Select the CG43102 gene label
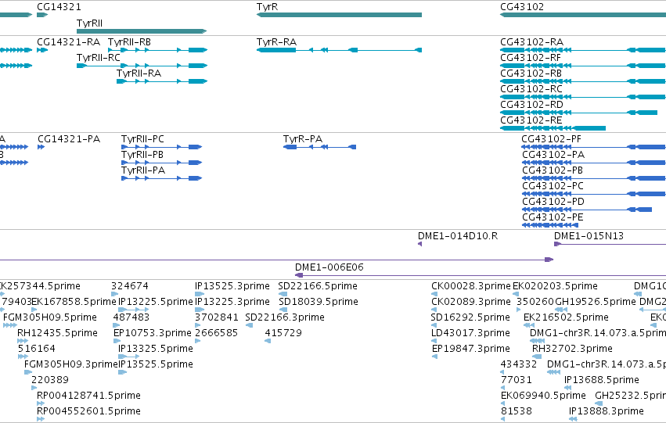The height and width of the screenshot is (423, 666). tap(522, 7)
